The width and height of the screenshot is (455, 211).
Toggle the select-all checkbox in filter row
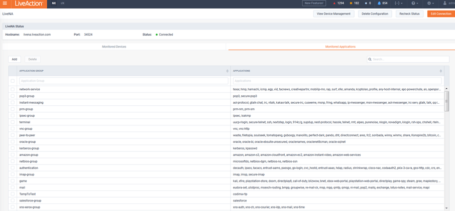pyautogui.click(x=13, y=81)
